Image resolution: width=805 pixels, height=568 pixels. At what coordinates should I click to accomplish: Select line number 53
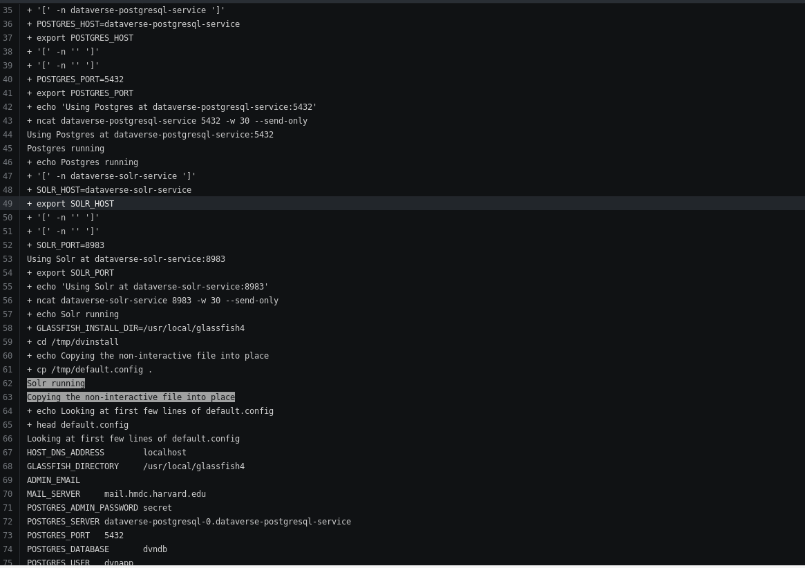[x=7, y=259]
